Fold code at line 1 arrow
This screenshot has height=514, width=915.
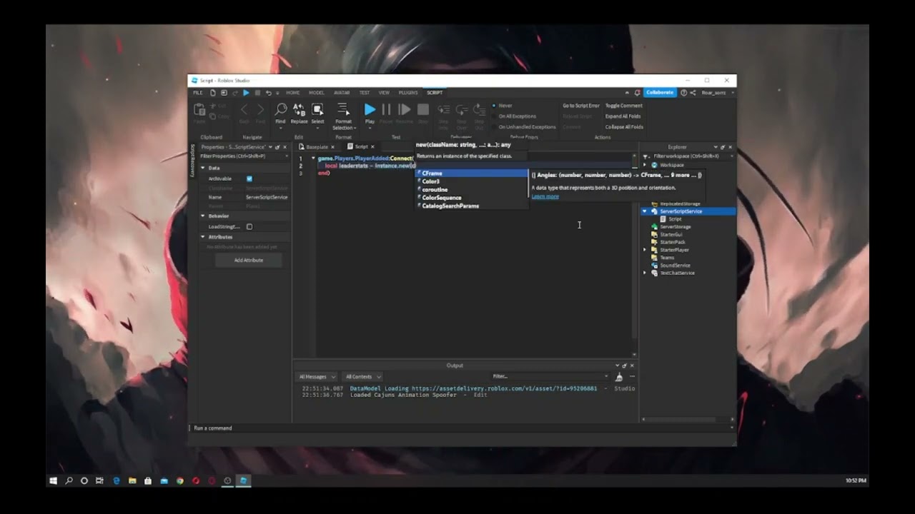point(312,158)
